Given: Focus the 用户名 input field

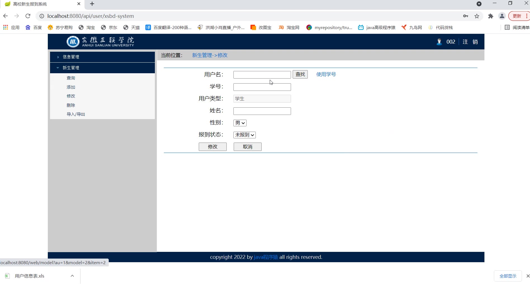Looking at the screenshot, I should pyautogui.click(x=262, y=75).
